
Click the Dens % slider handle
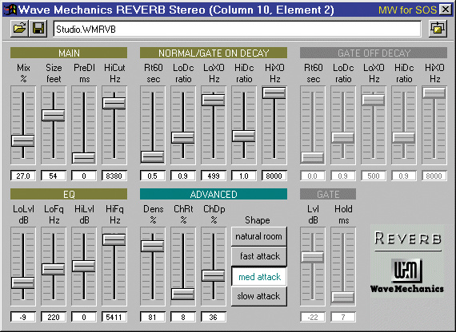pos(152,246)
